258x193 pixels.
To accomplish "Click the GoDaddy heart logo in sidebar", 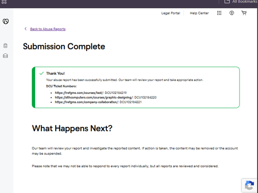I will click(x=6, y=21).
